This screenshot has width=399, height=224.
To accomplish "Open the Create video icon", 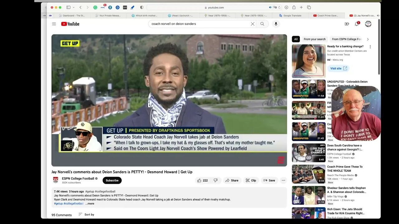I will [347, 24].
